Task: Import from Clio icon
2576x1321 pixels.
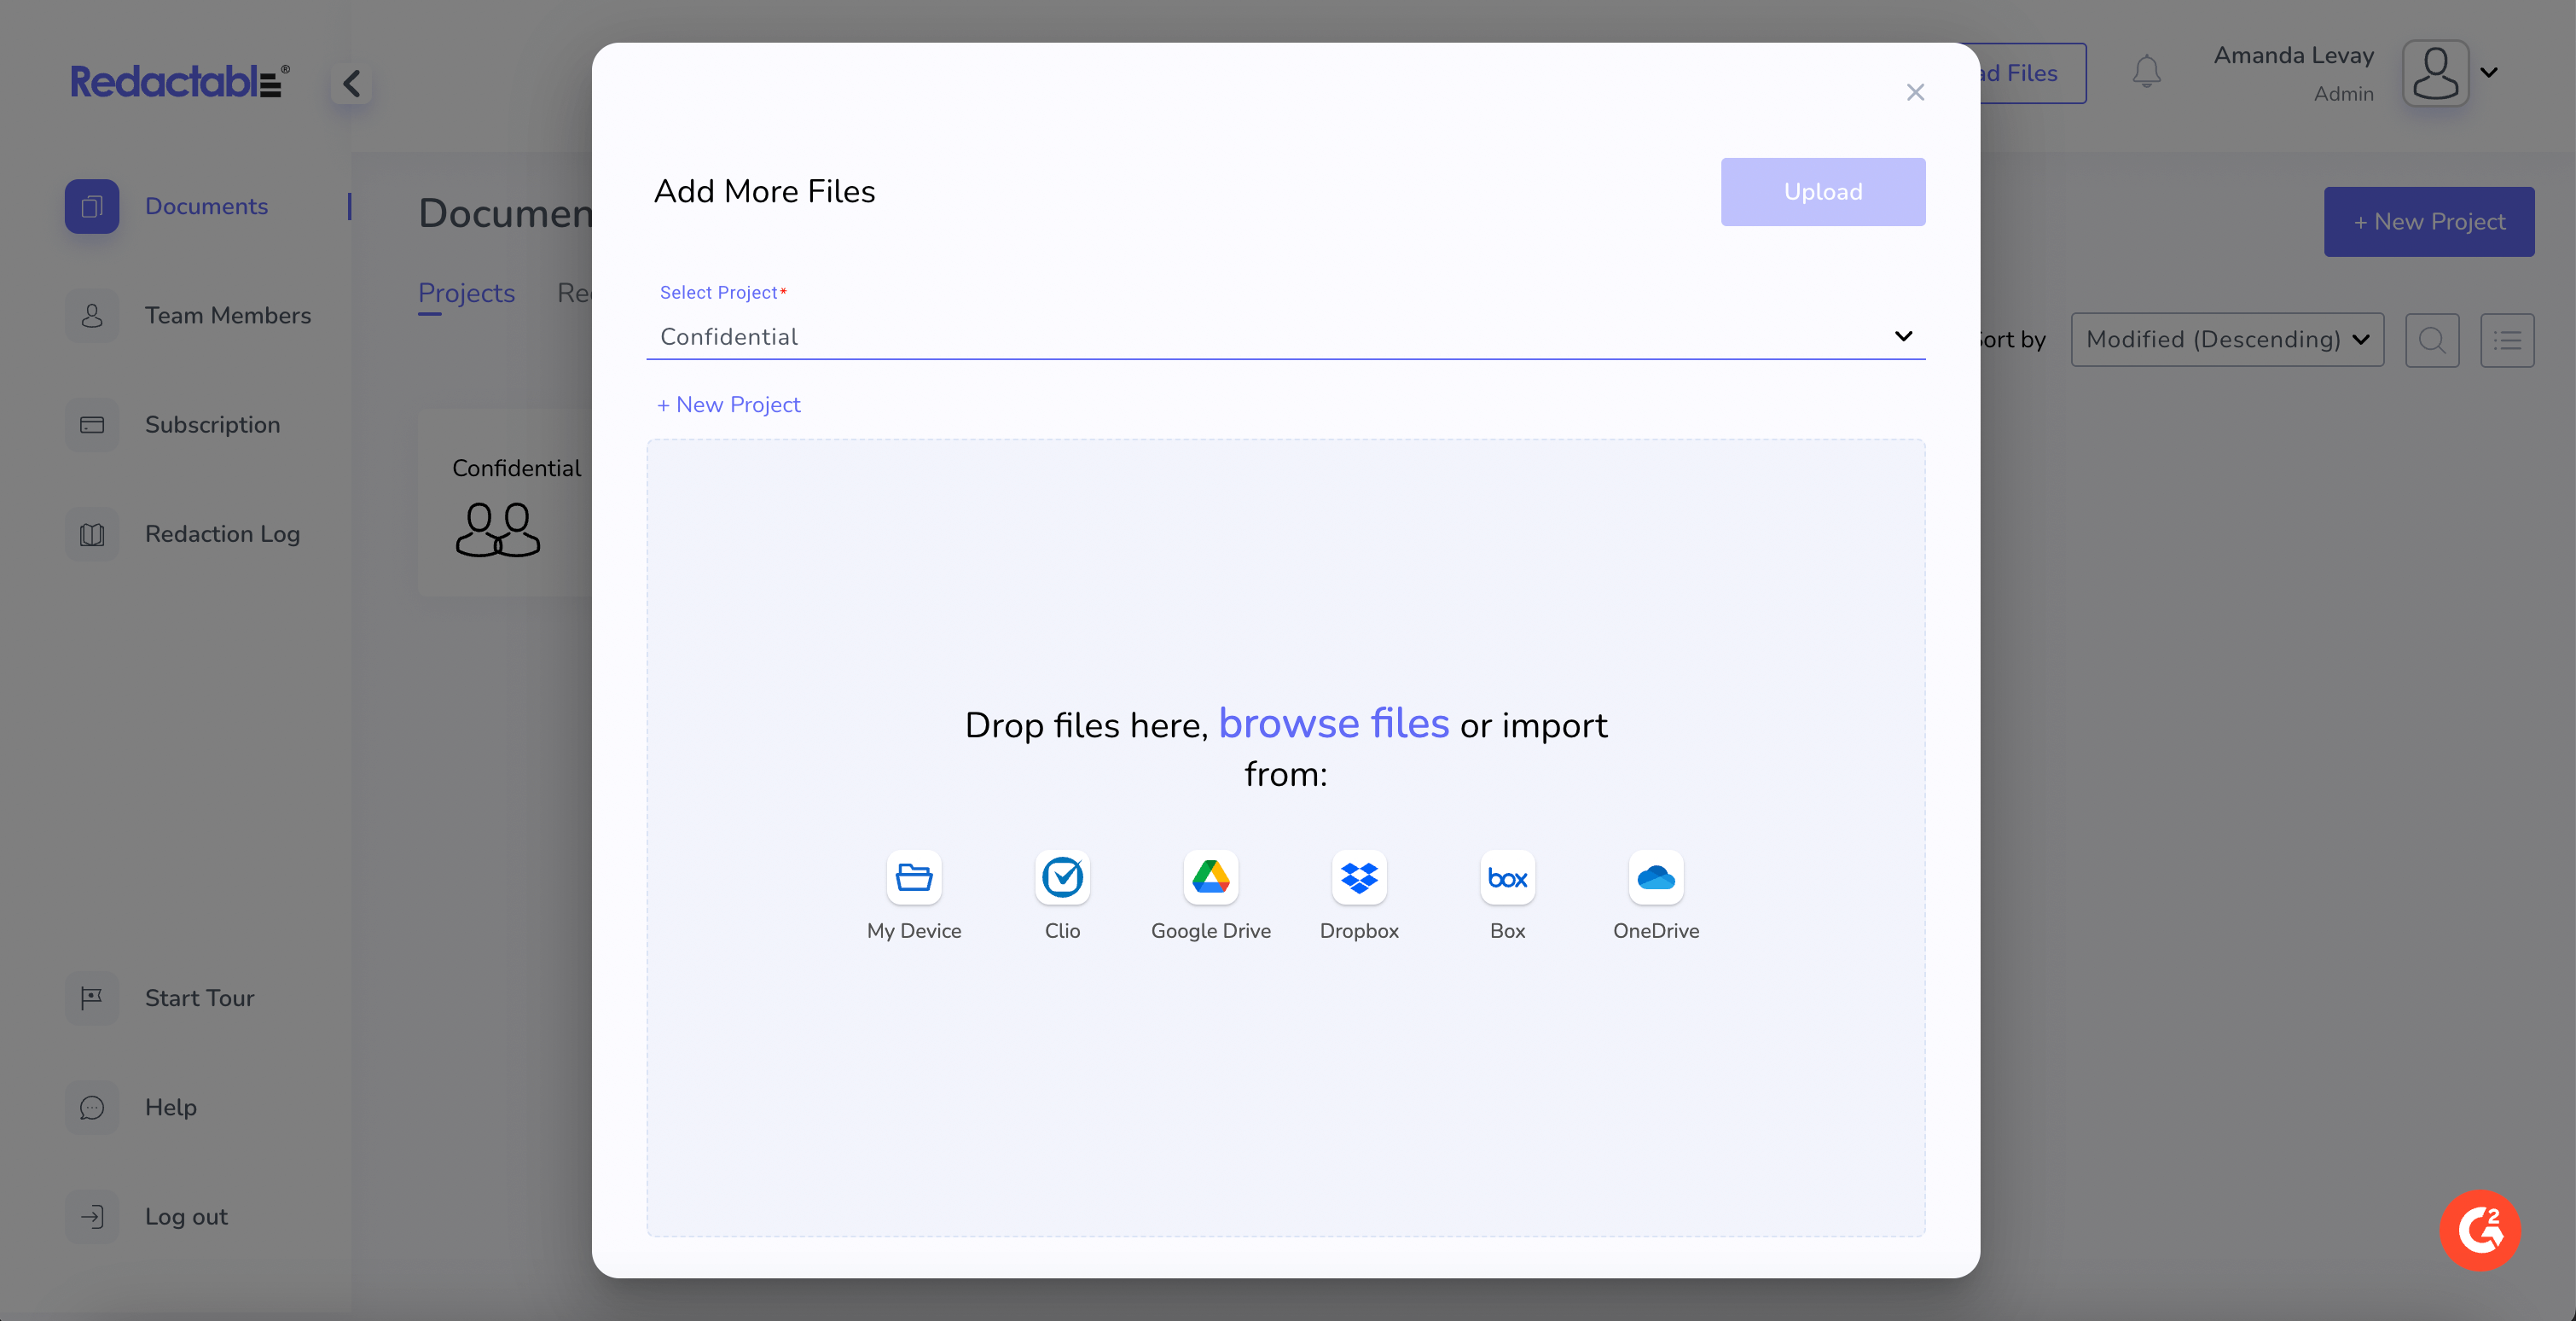Action: click(1062, 876)
